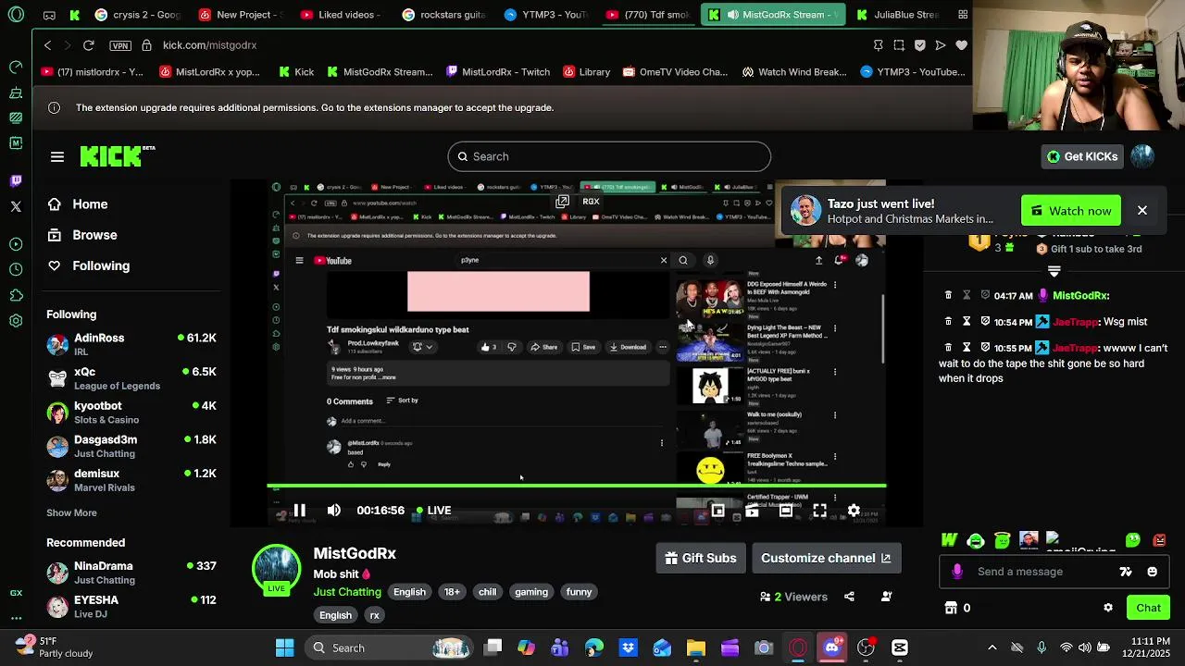Reload the page in browser toolbar
This screenshot has height=666, width=1185.
[x=89, y=45]
